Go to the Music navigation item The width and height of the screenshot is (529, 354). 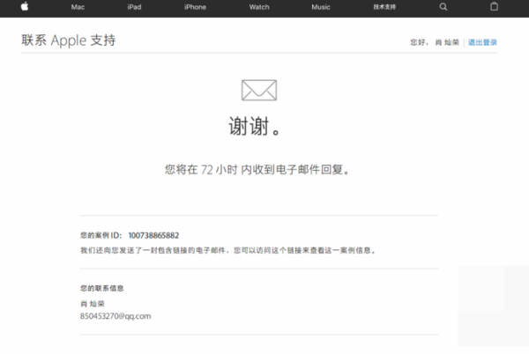tap(321, 7)
